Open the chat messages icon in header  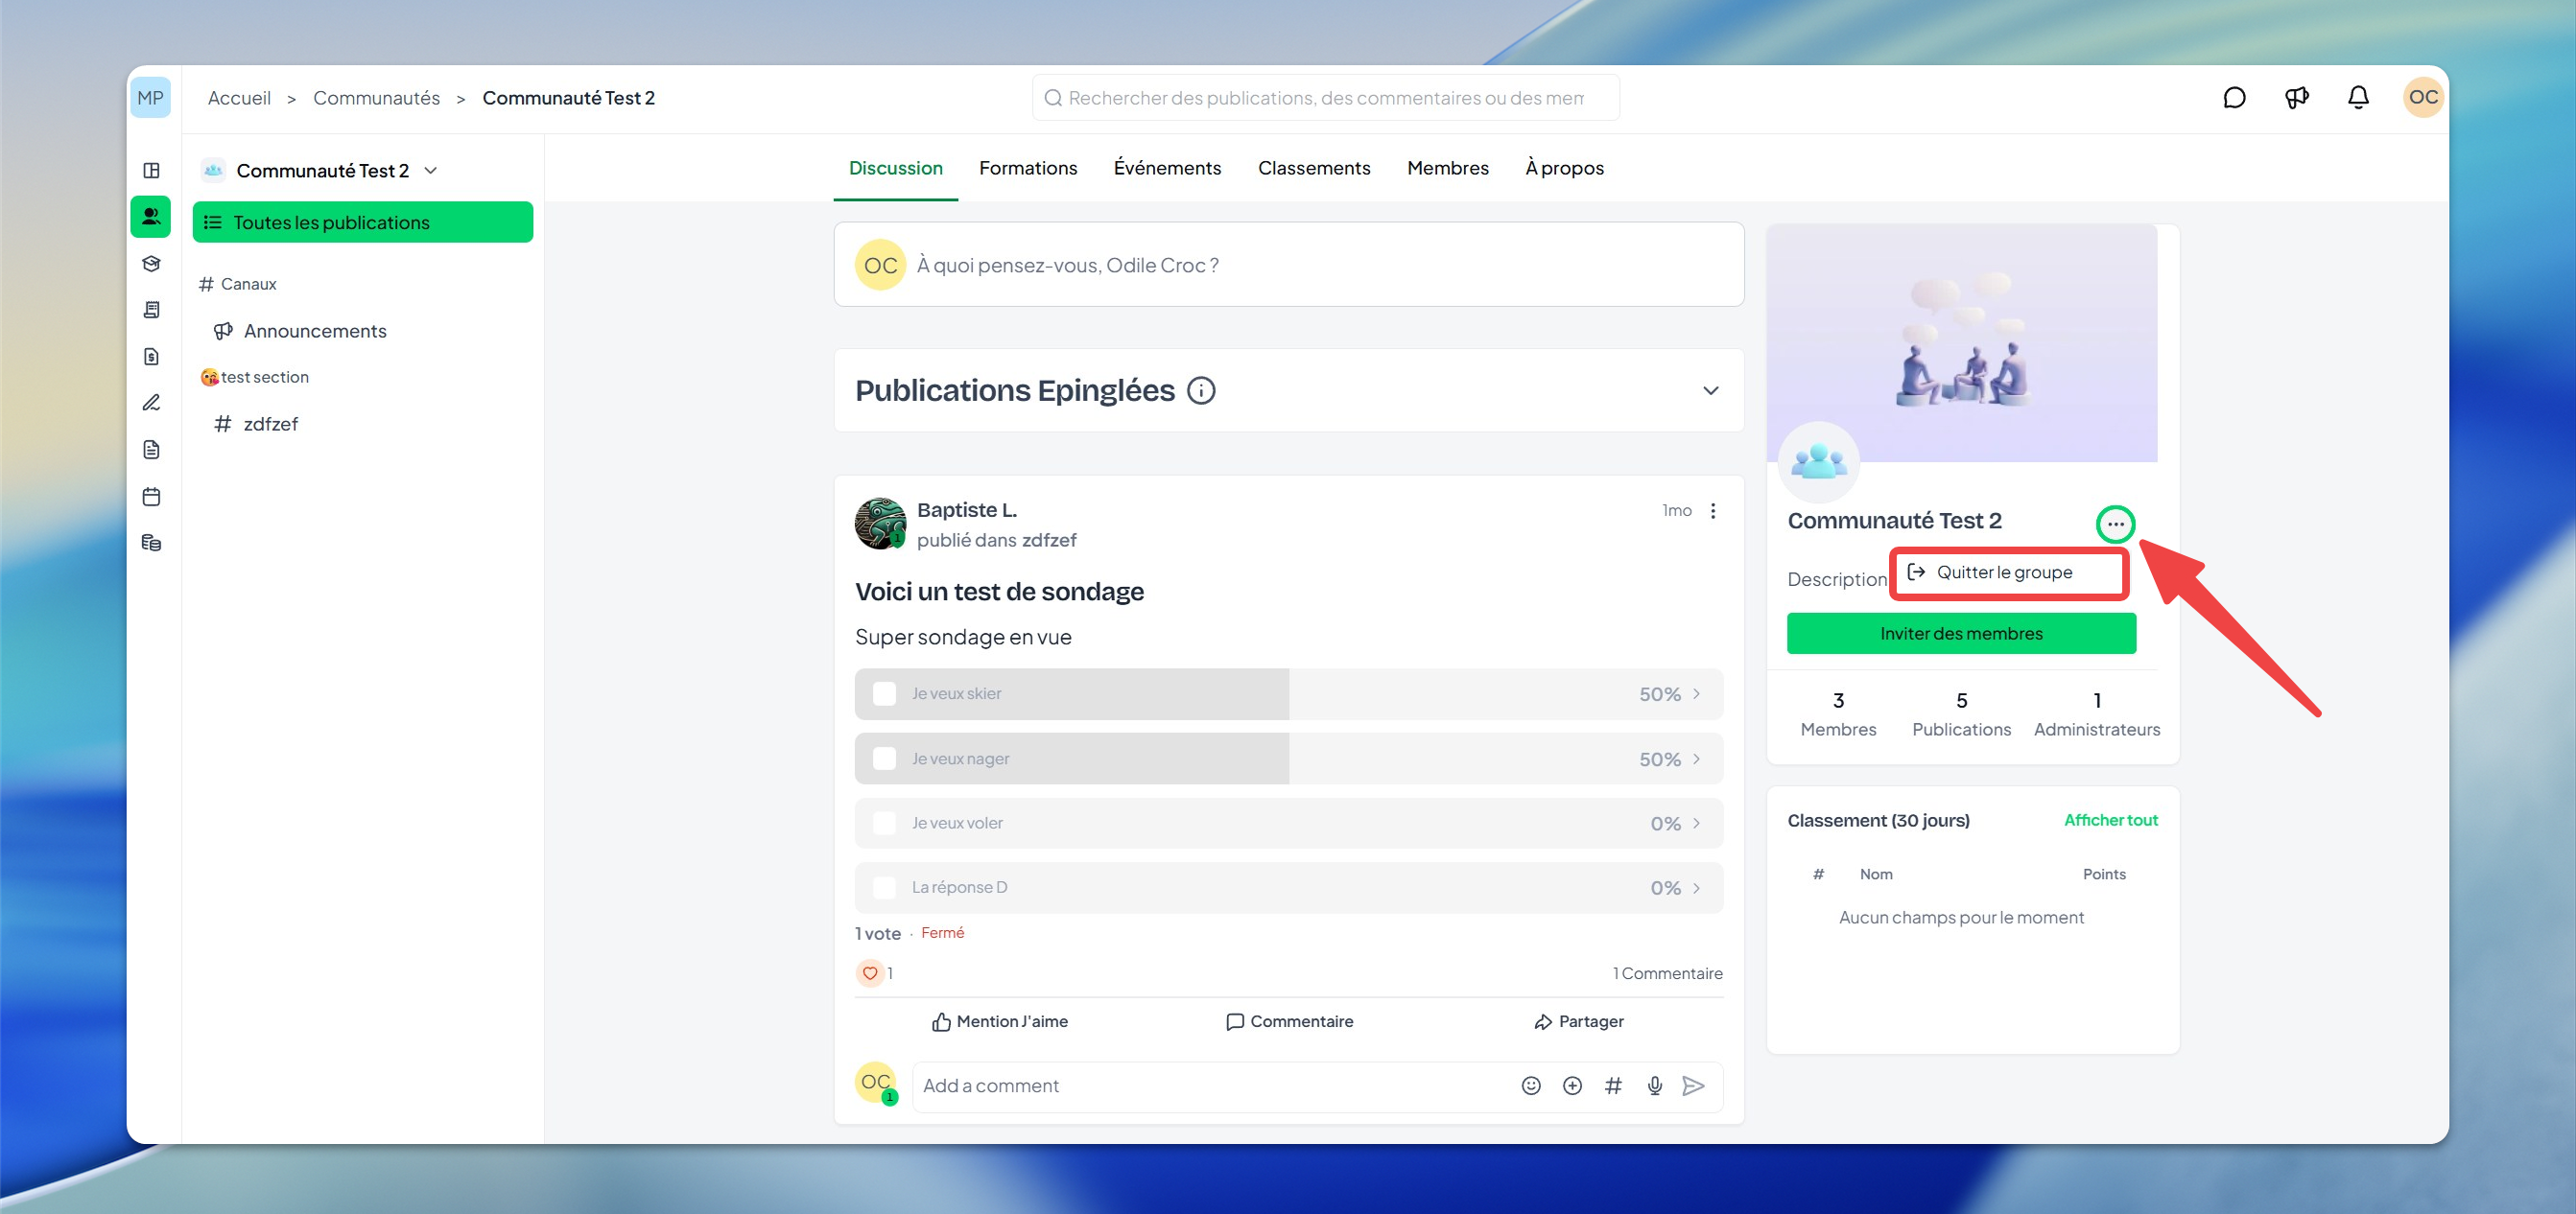click(x=2234, y=97)
